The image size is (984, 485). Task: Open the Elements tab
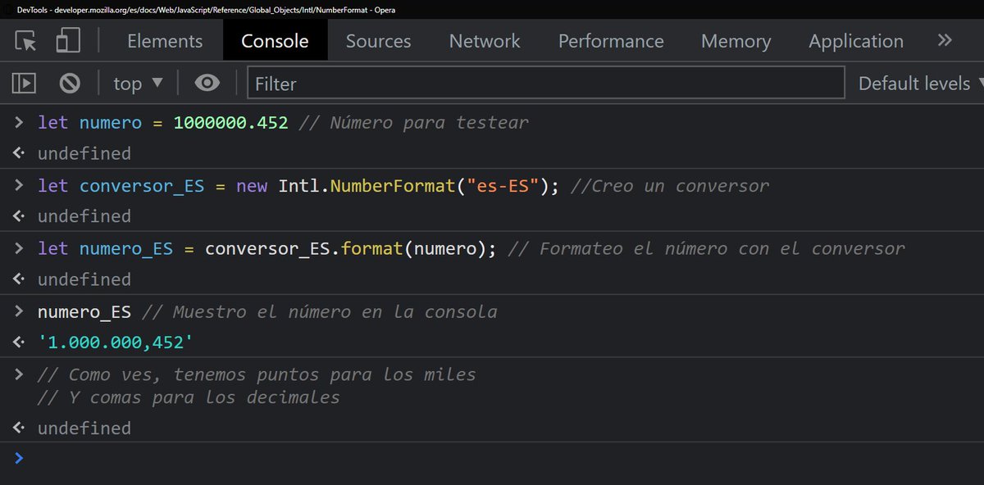point(165,41)
